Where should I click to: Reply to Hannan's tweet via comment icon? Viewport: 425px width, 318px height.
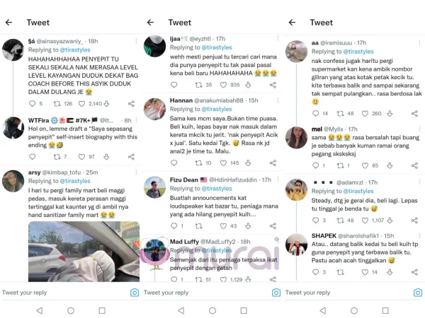coord(174,163)
